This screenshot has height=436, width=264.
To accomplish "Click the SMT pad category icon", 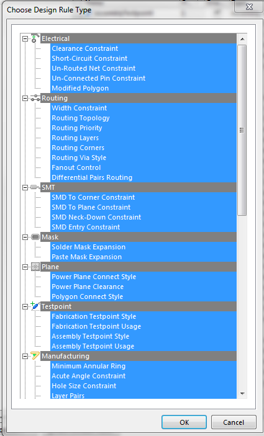I will click(35, 187).
